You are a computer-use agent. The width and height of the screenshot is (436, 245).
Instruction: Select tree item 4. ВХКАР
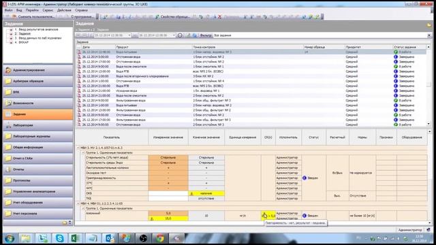tap(22, 42)
